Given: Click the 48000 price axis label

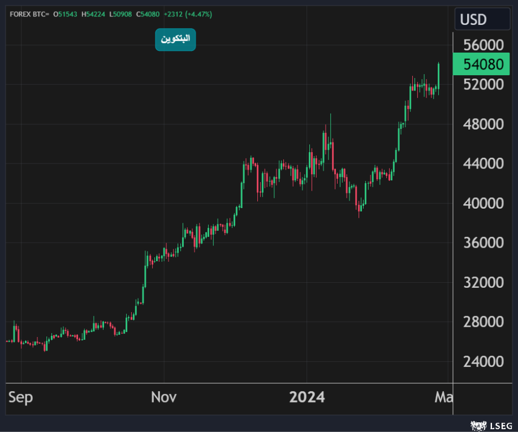Looking at the screenshot, I should point(483,124).
